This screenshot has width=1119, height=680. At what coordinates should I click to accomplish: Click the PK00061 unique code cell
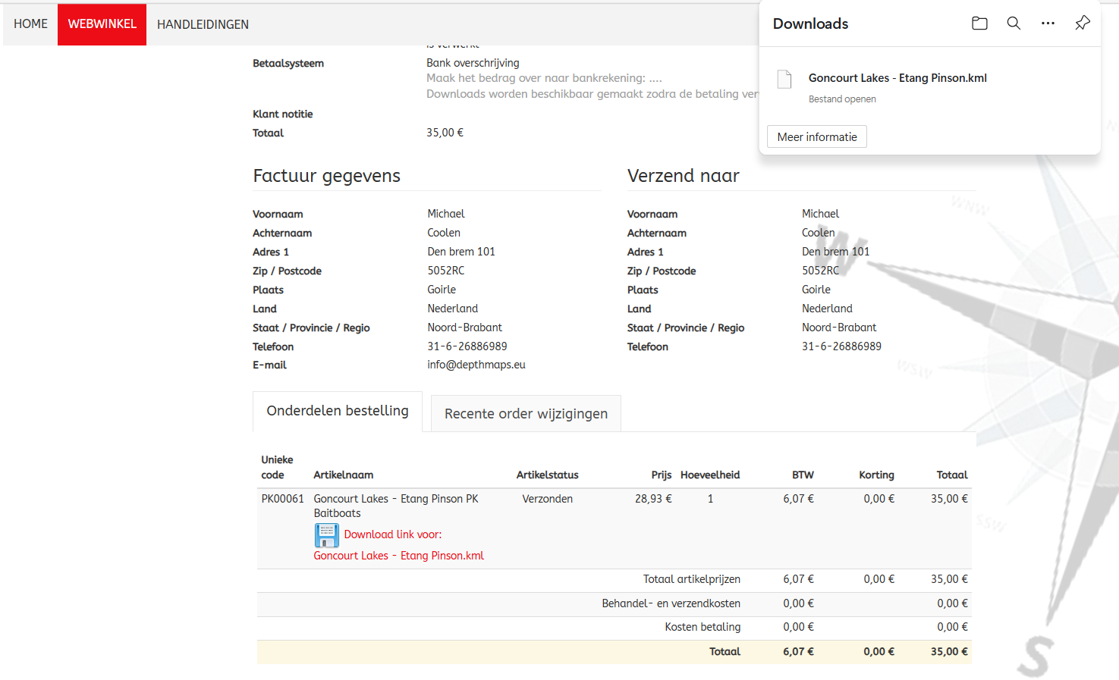pos(282,499)
